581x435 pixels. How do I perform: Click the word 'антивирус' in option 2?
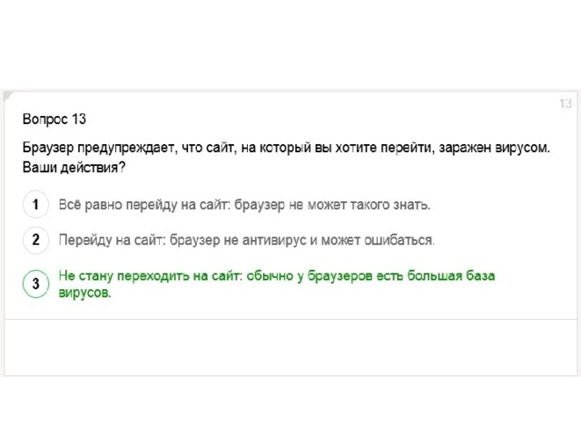pos(274,240)
